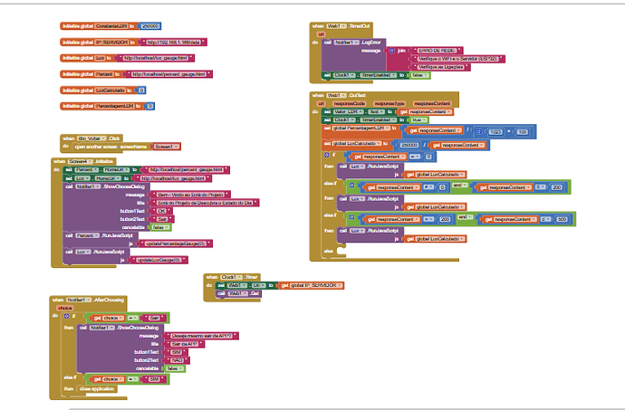Select the updateLuxGauge(0) text block
This screenshot has width=625, height=410.
159,258
